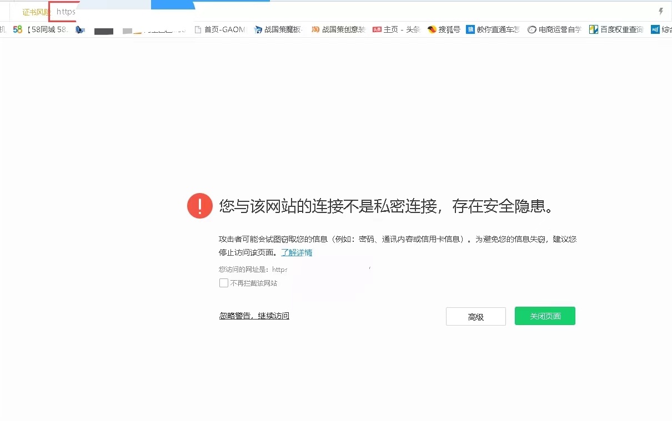The image size is (672, 421).
Task: Open the 58同城 bookmark icon
Action: [17, 29]
